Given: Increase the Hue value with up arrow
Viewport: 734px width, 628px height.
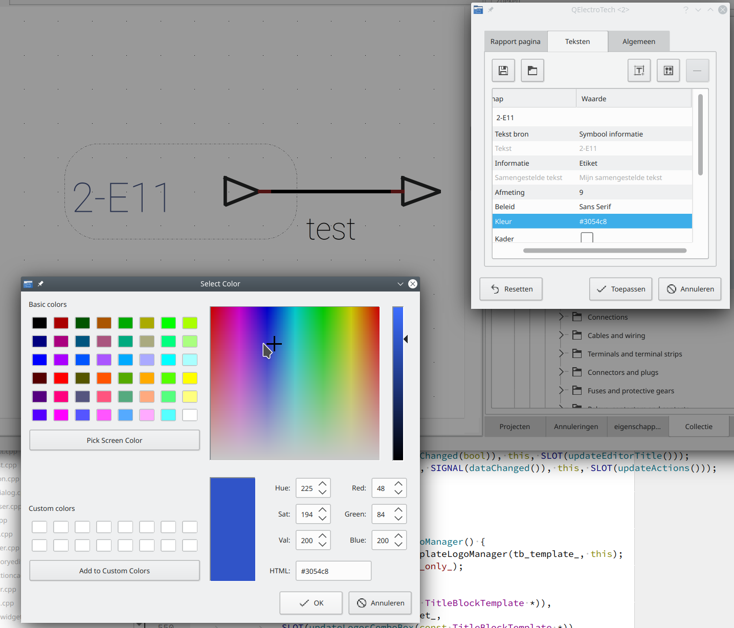Looking at the screenshot, I should point(322,484).
